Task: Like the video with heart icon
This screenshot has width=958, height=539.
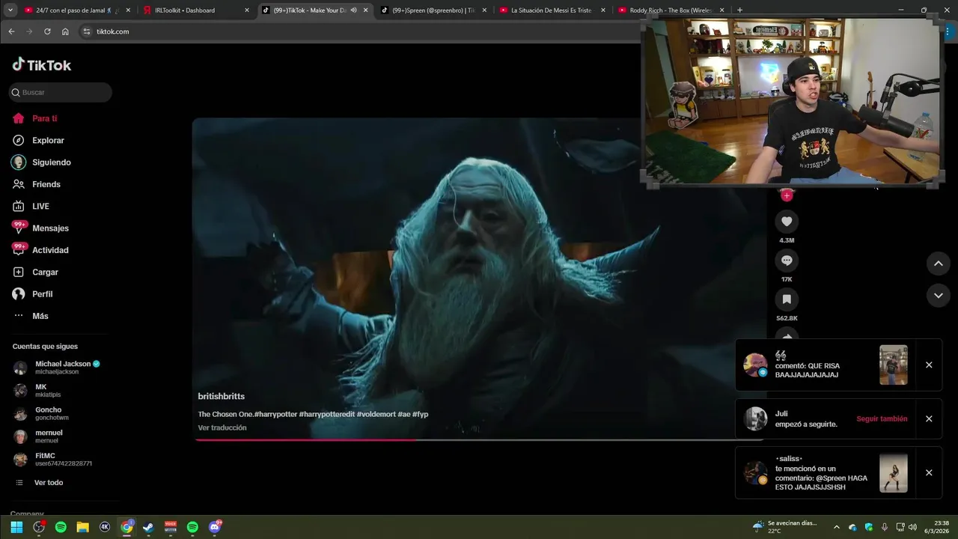Action: click(x=787, y=222)
